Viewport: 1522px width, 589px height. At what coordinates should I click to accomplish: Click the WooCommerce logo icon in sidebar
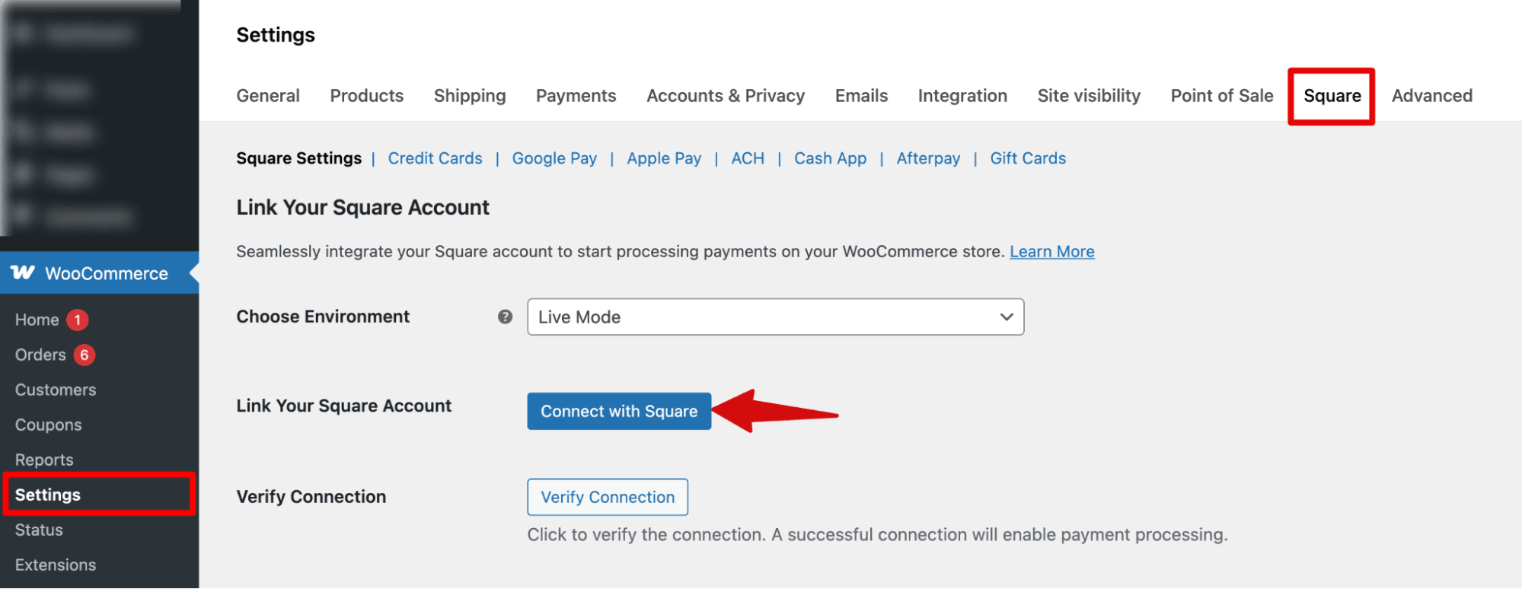coord(23,272)
